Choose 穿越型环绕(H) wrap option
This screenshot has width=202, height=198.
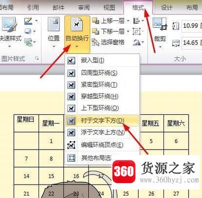(102, 97)
